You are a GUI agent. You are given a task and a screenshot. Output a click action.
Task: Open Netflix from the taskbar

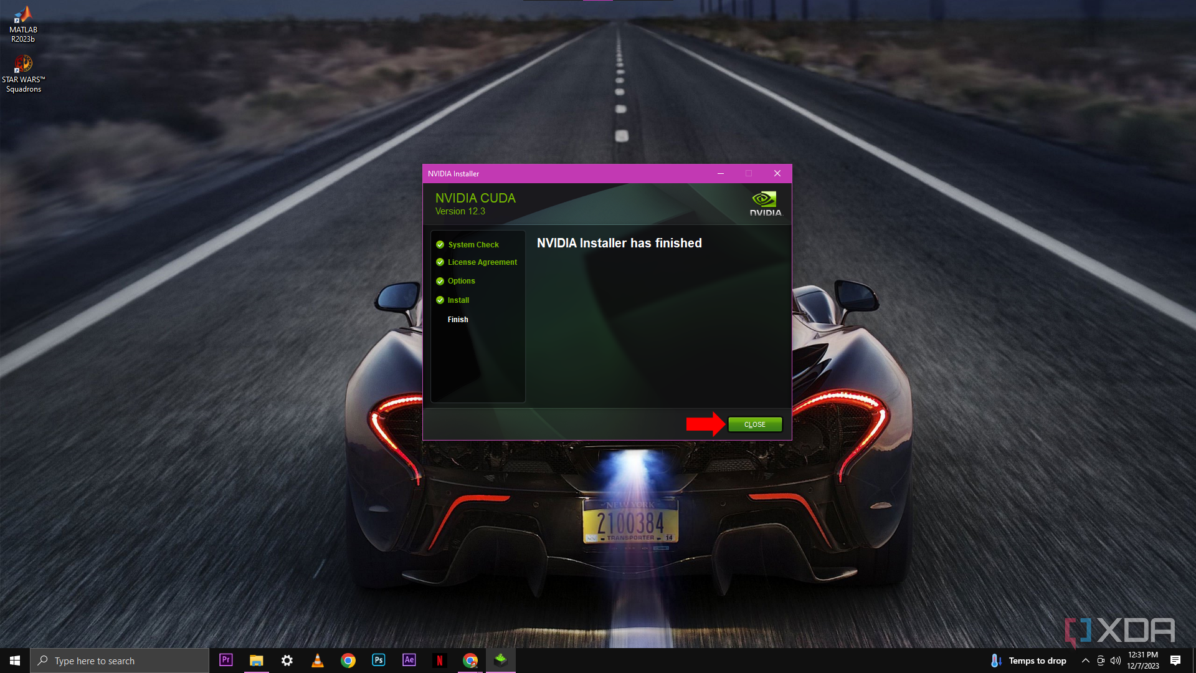(x=440, y=660)
